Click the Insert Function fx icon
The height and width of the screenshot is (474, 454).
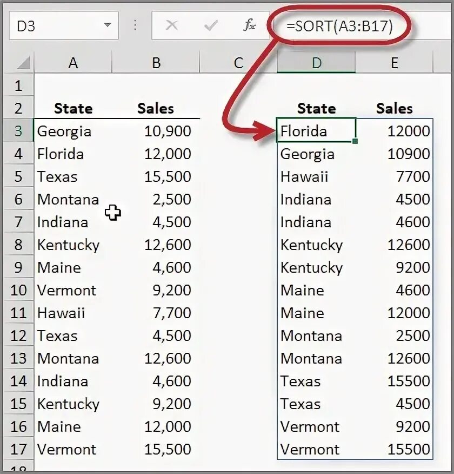click(x=249, y=25)
